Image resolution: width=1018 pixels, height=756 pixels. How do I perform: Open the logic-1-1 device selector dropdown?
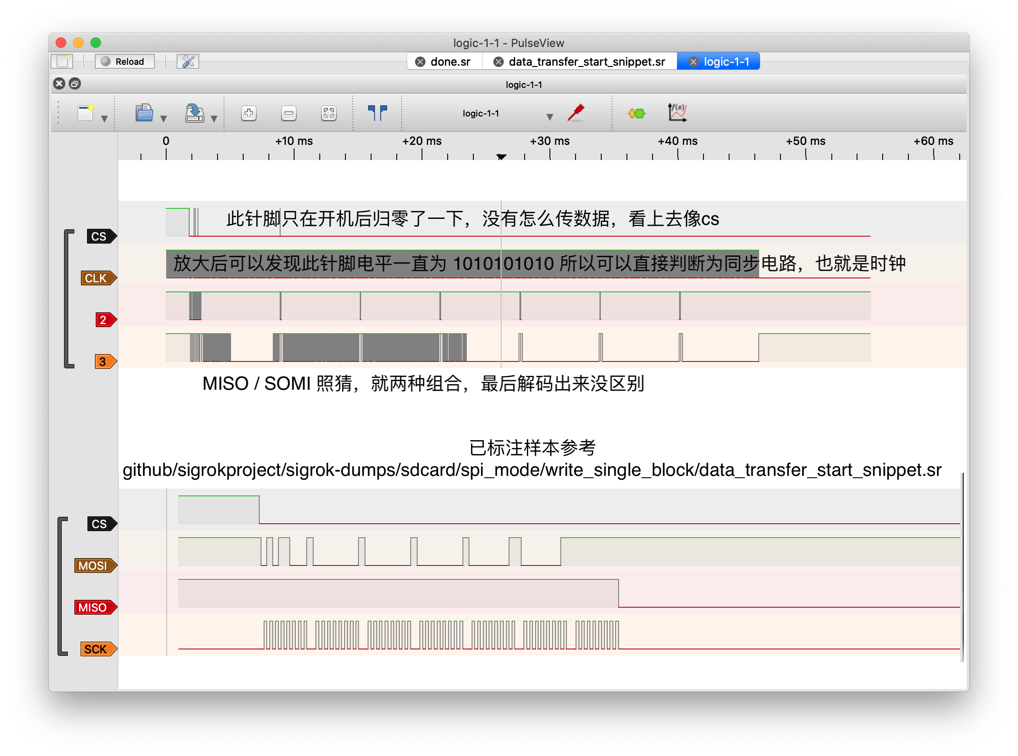coord(507,114)
